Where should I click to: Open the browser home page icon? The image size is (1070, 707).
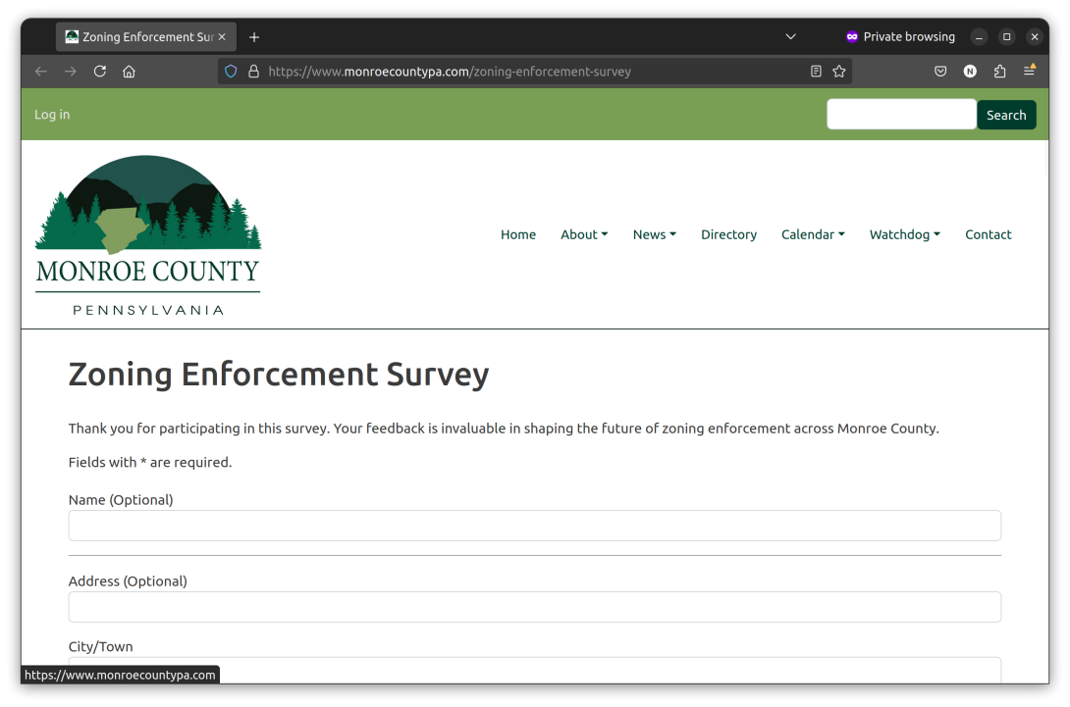coord(129,71)
